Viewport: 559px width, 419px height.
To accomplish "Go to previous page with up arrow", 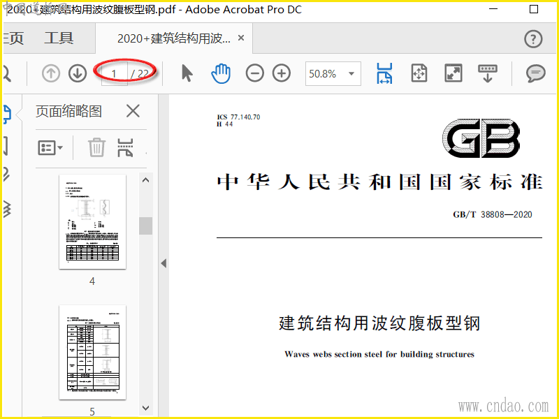I will pos(50,73).
